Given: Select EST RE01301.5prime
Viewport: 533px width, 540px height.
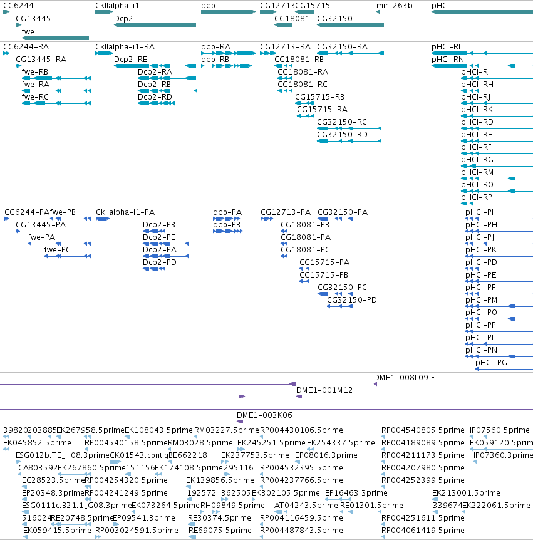Looking at the screenshot, I should 361,512.
